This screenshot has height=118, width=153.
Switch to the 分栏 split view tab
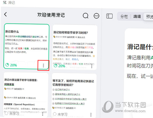point(124,16)
